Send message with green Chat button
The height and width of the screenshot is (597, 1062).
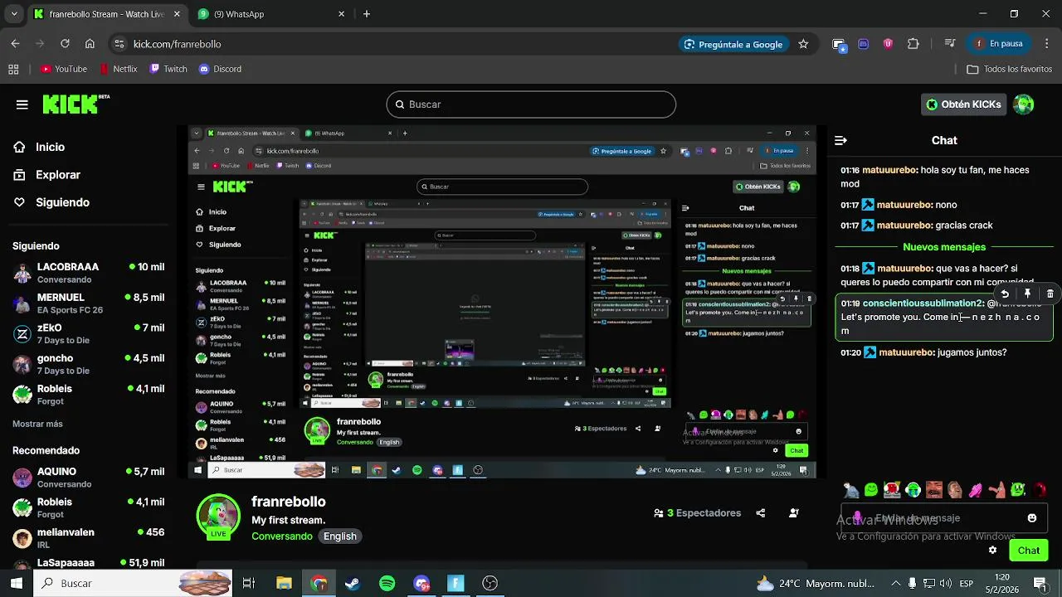coord(1029,551)
